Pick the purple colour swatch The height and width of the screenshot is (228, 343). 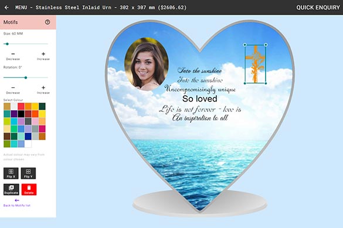click(x=14, y=114)
